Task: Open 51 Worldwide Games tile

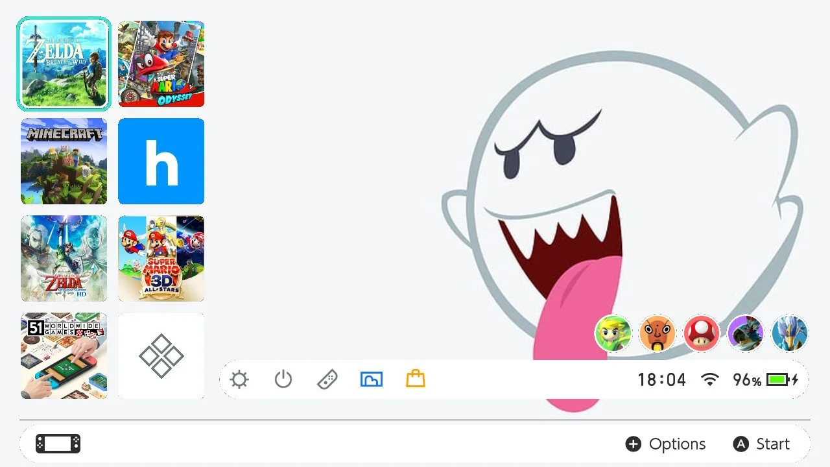Action: (x=64, y=355)
